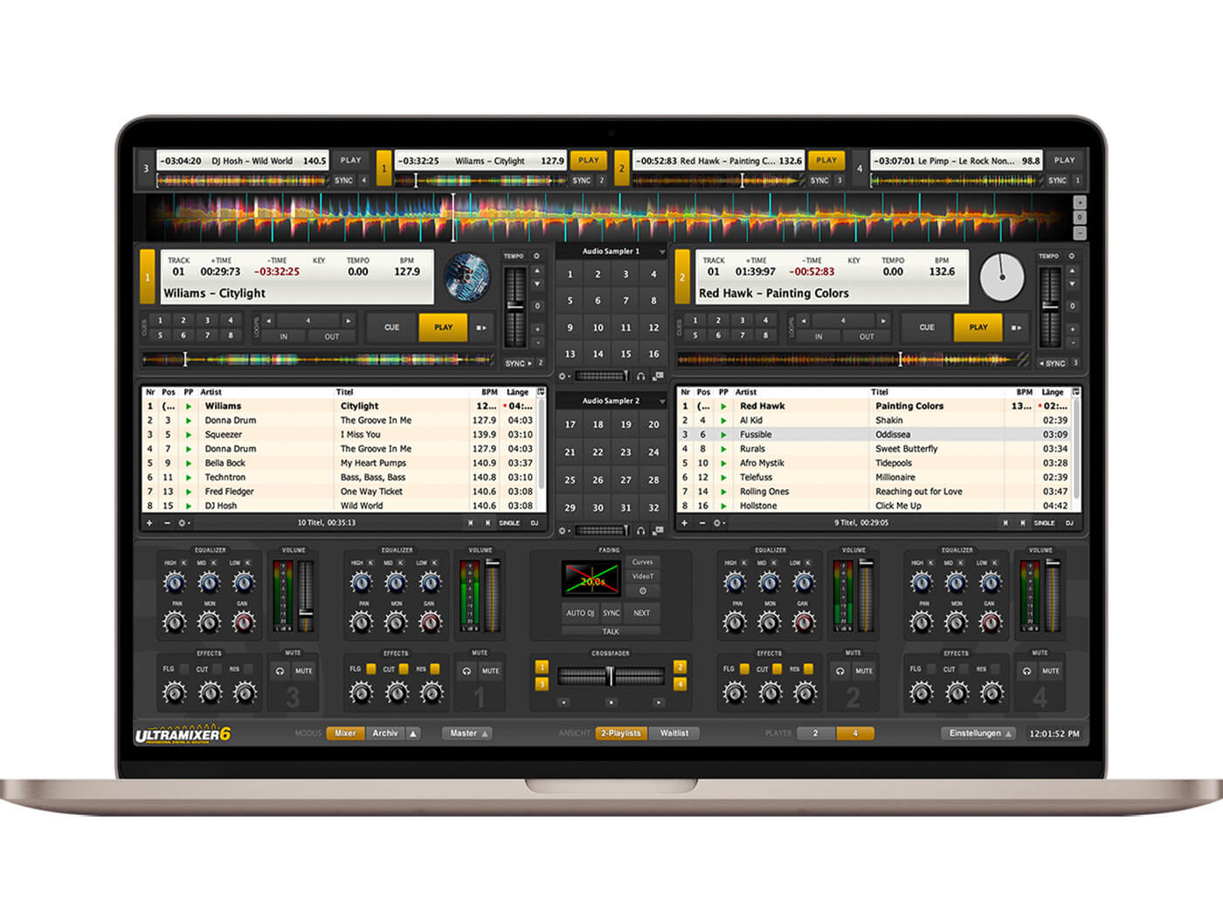Click the Curves button
Viewport: 1223px width, 917px height.
(642, 562)
